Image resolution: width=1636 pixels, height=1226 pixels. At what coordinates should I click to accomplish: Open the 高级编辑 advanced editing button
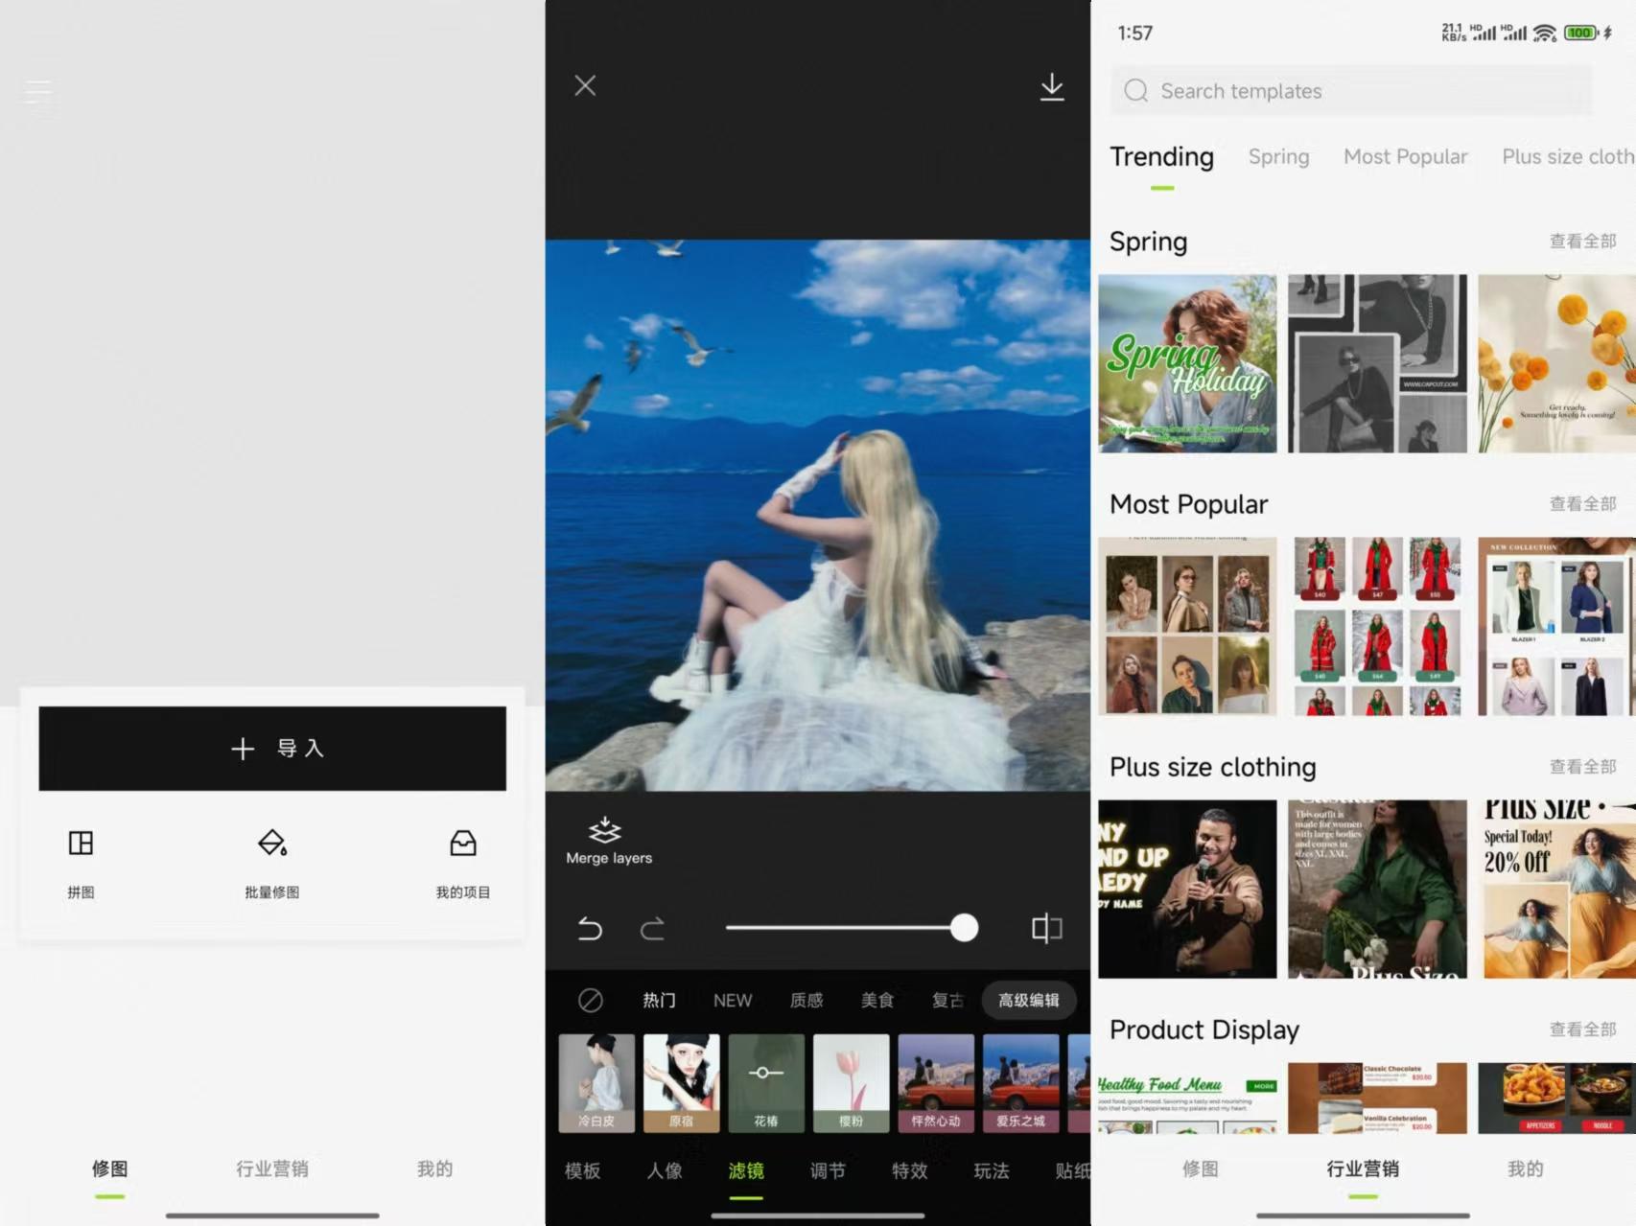coord(1028,1001)
